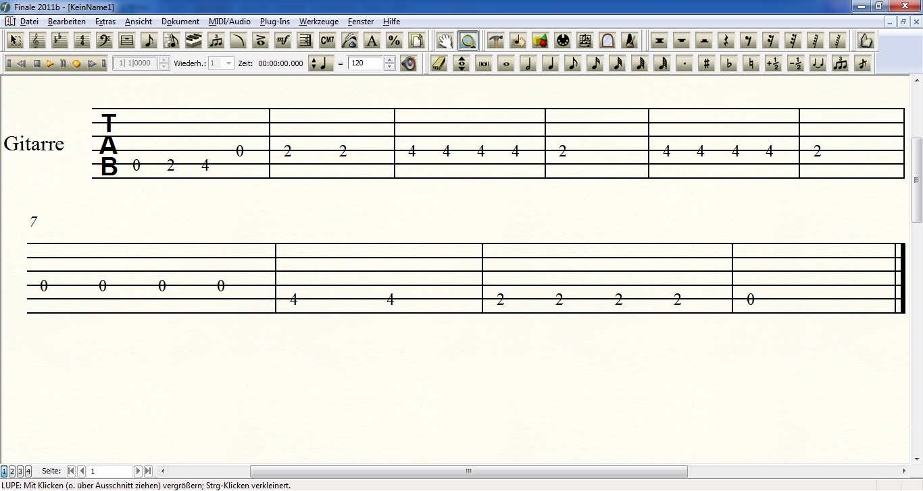This screenshot has height=491, width=923.
Task: Select the Tuplet tool in main toolbar
Action: 216,40
